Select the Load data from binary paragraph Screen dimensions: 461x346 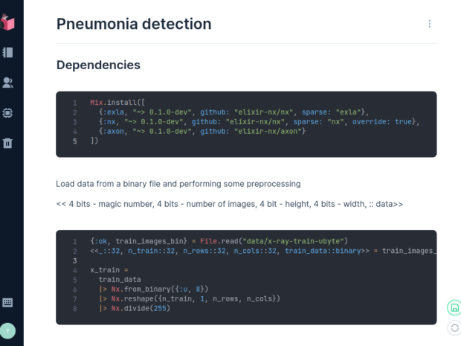click(178, 184)
